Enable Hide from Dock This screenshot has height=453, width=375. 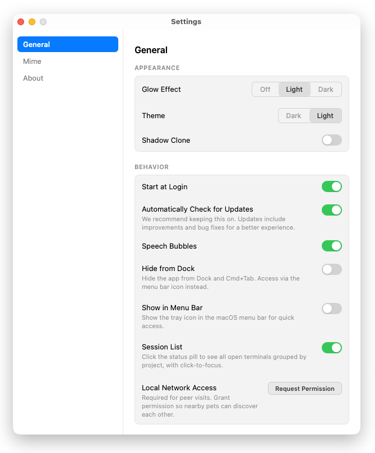pyautogui.click(x=331, y=269)
